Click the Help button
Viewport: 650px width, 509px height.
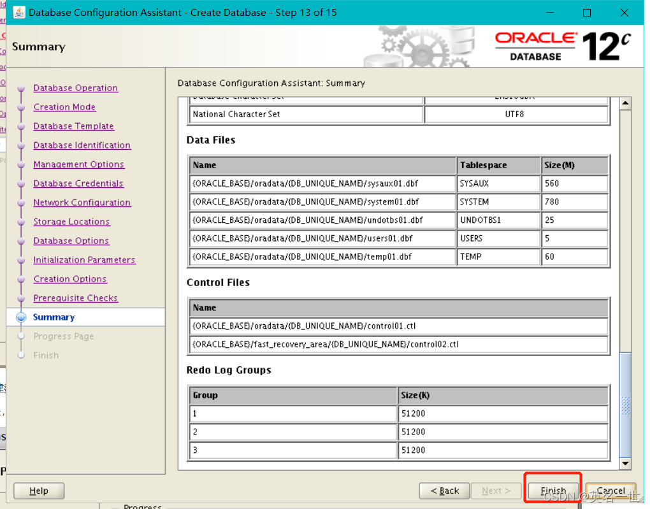pyautogui.click(x=39, y=491)
